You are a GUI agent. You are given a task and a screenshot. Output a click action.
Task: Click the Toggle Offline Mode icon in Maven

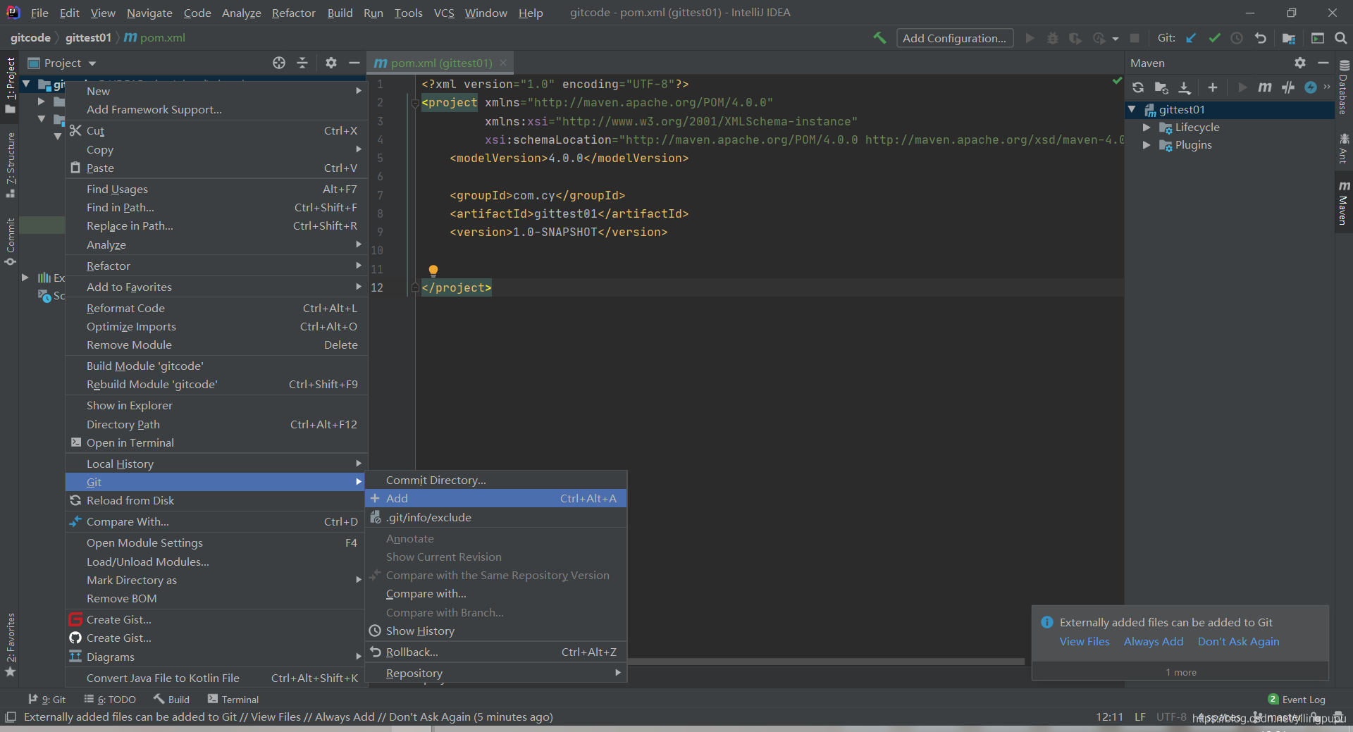click(x=1288, y=87)
